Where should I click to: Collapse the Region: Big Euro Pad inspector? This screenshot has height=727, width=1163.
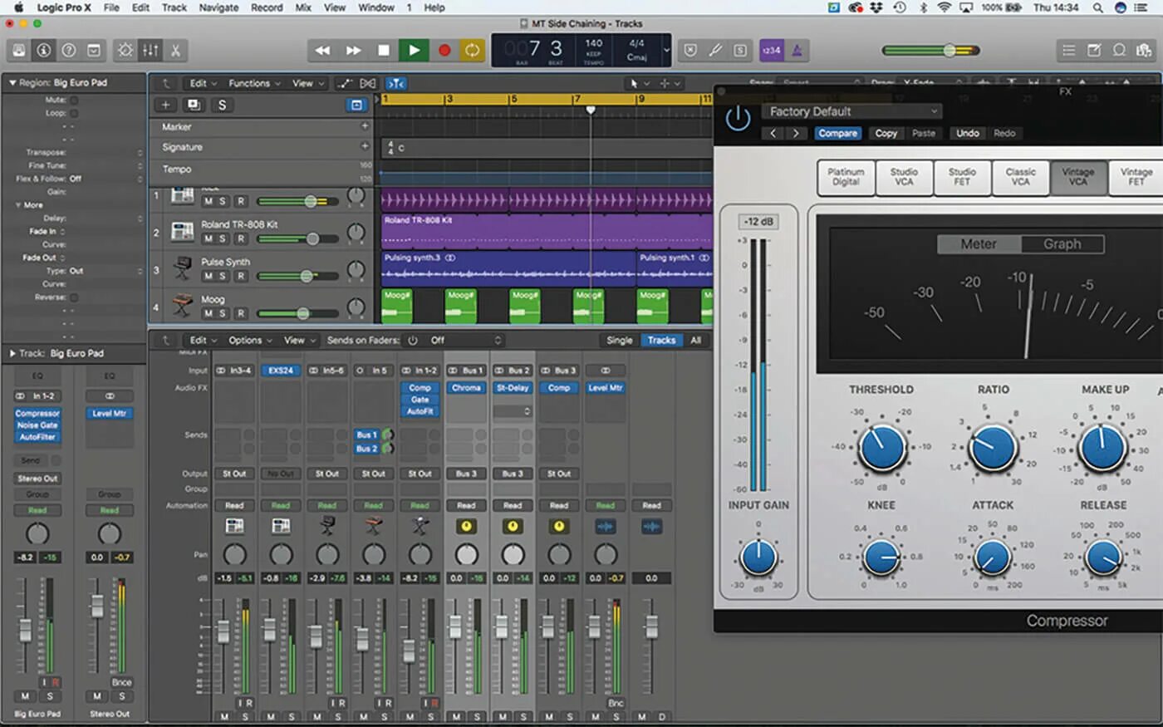(x=12, y=83)
